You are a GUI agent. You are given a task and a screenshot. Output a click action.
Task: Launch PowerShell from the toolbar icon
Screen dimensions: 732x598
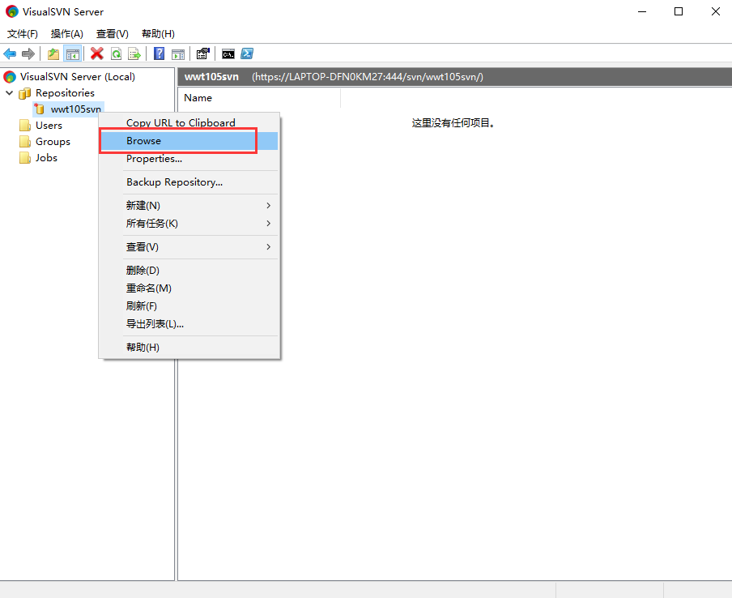(x=247, y=53)
